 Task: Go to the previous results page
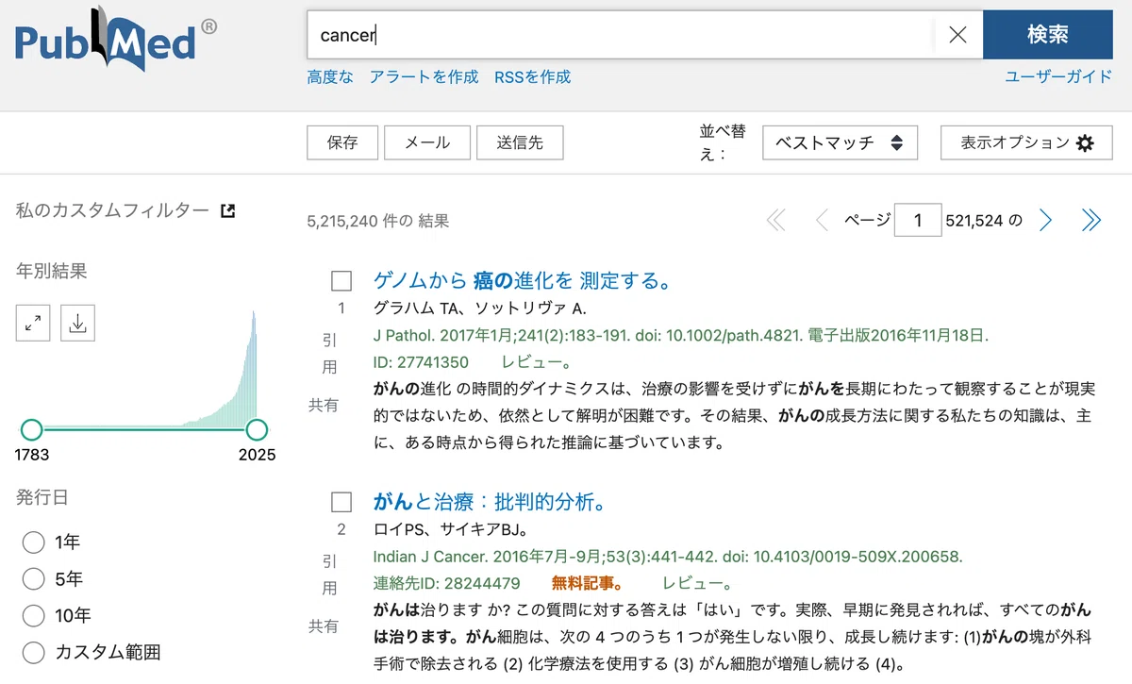821,221
